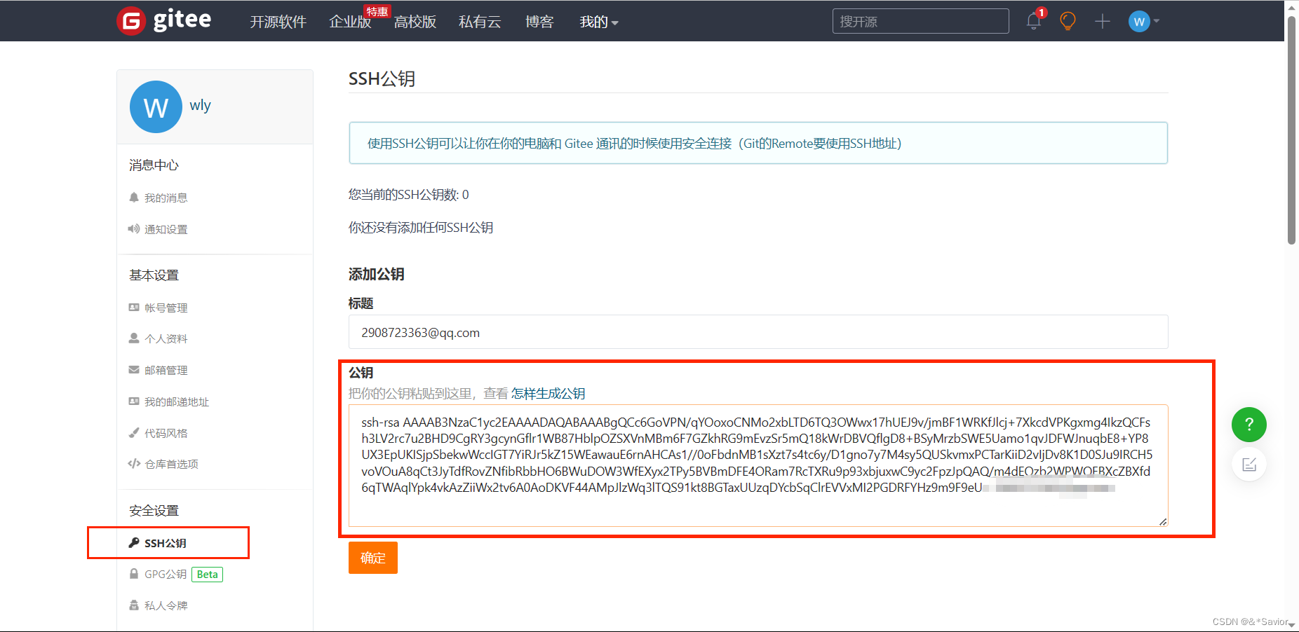Open 我的邮递地址 settings
This screenshot has height=632, width=1299.
coord(177,402)
